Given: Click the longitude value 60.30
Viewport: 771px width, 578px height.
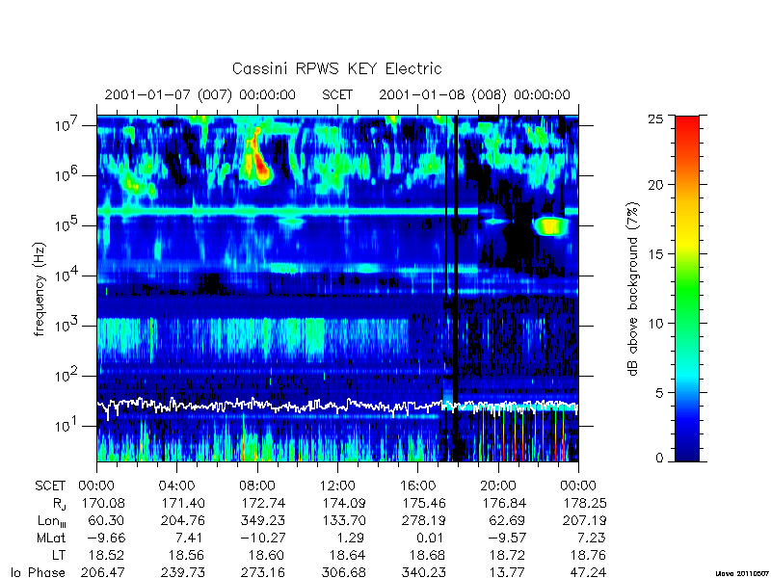Looking at the screenshot, I should tap(107, 520).
